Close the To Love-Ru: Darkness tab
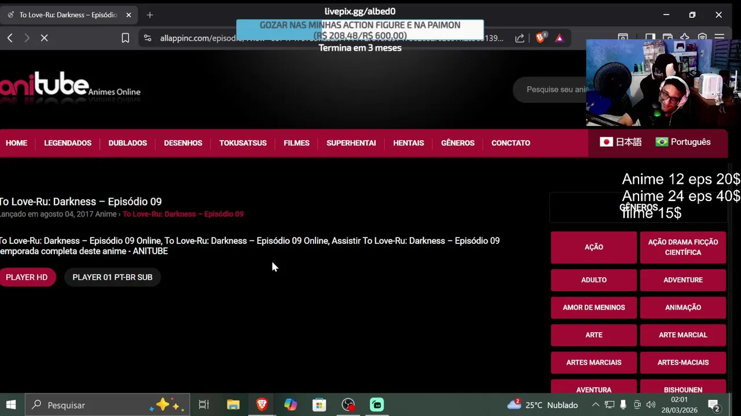The image size is (741, 416). click(129, 15)
